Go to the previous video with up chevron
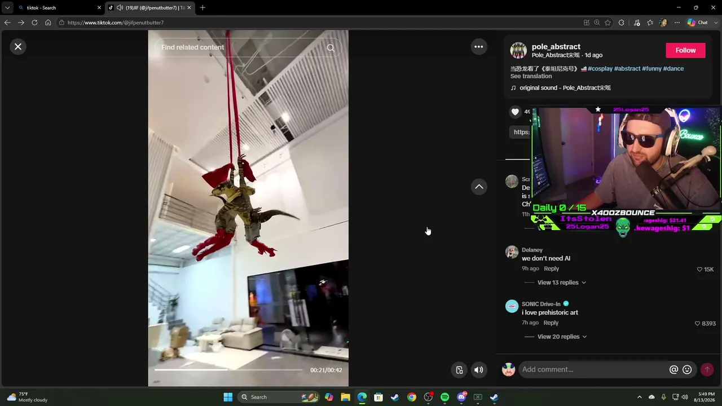The width and height of the screenshot is (722, 406). [479, 187]
